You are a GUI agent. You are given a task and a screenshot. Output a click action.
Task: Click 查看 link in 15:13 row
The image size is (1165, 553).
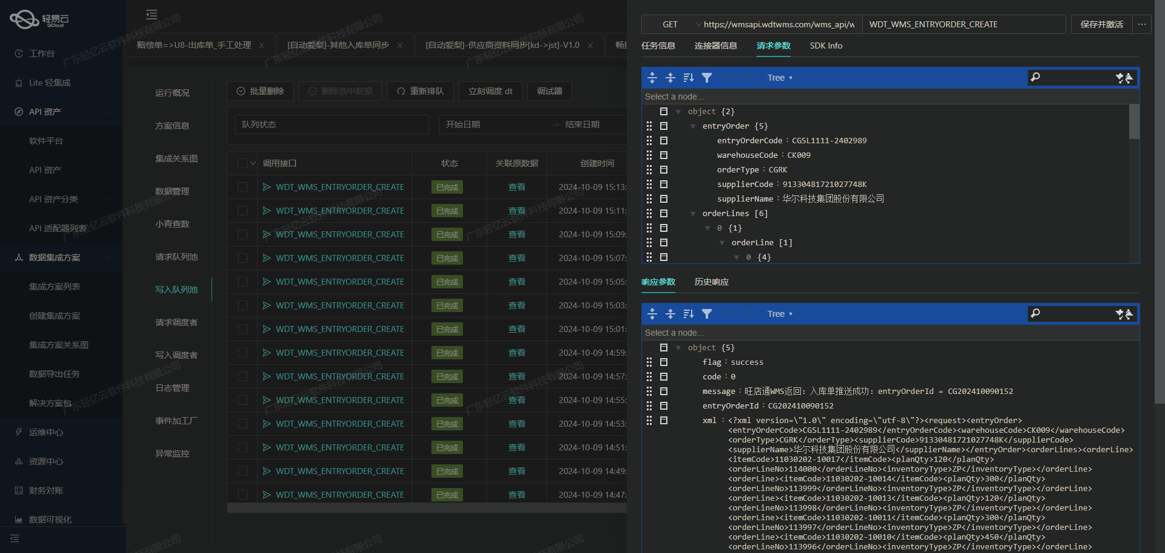point(517,187)
